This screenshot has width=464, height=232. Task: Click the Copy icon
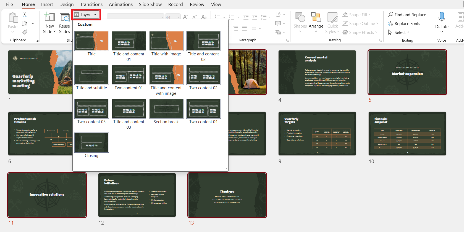(25, 23)
